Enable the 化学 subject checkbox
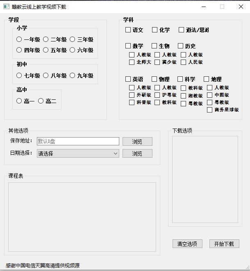 (155, 30)
